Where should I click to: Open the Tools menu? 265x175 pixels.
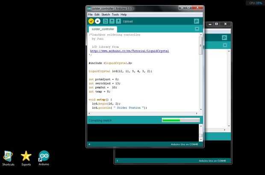[115, 15]
